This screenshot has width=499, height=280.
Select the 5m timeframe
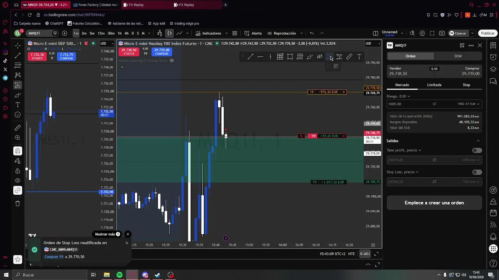click(x=92, y=33)
